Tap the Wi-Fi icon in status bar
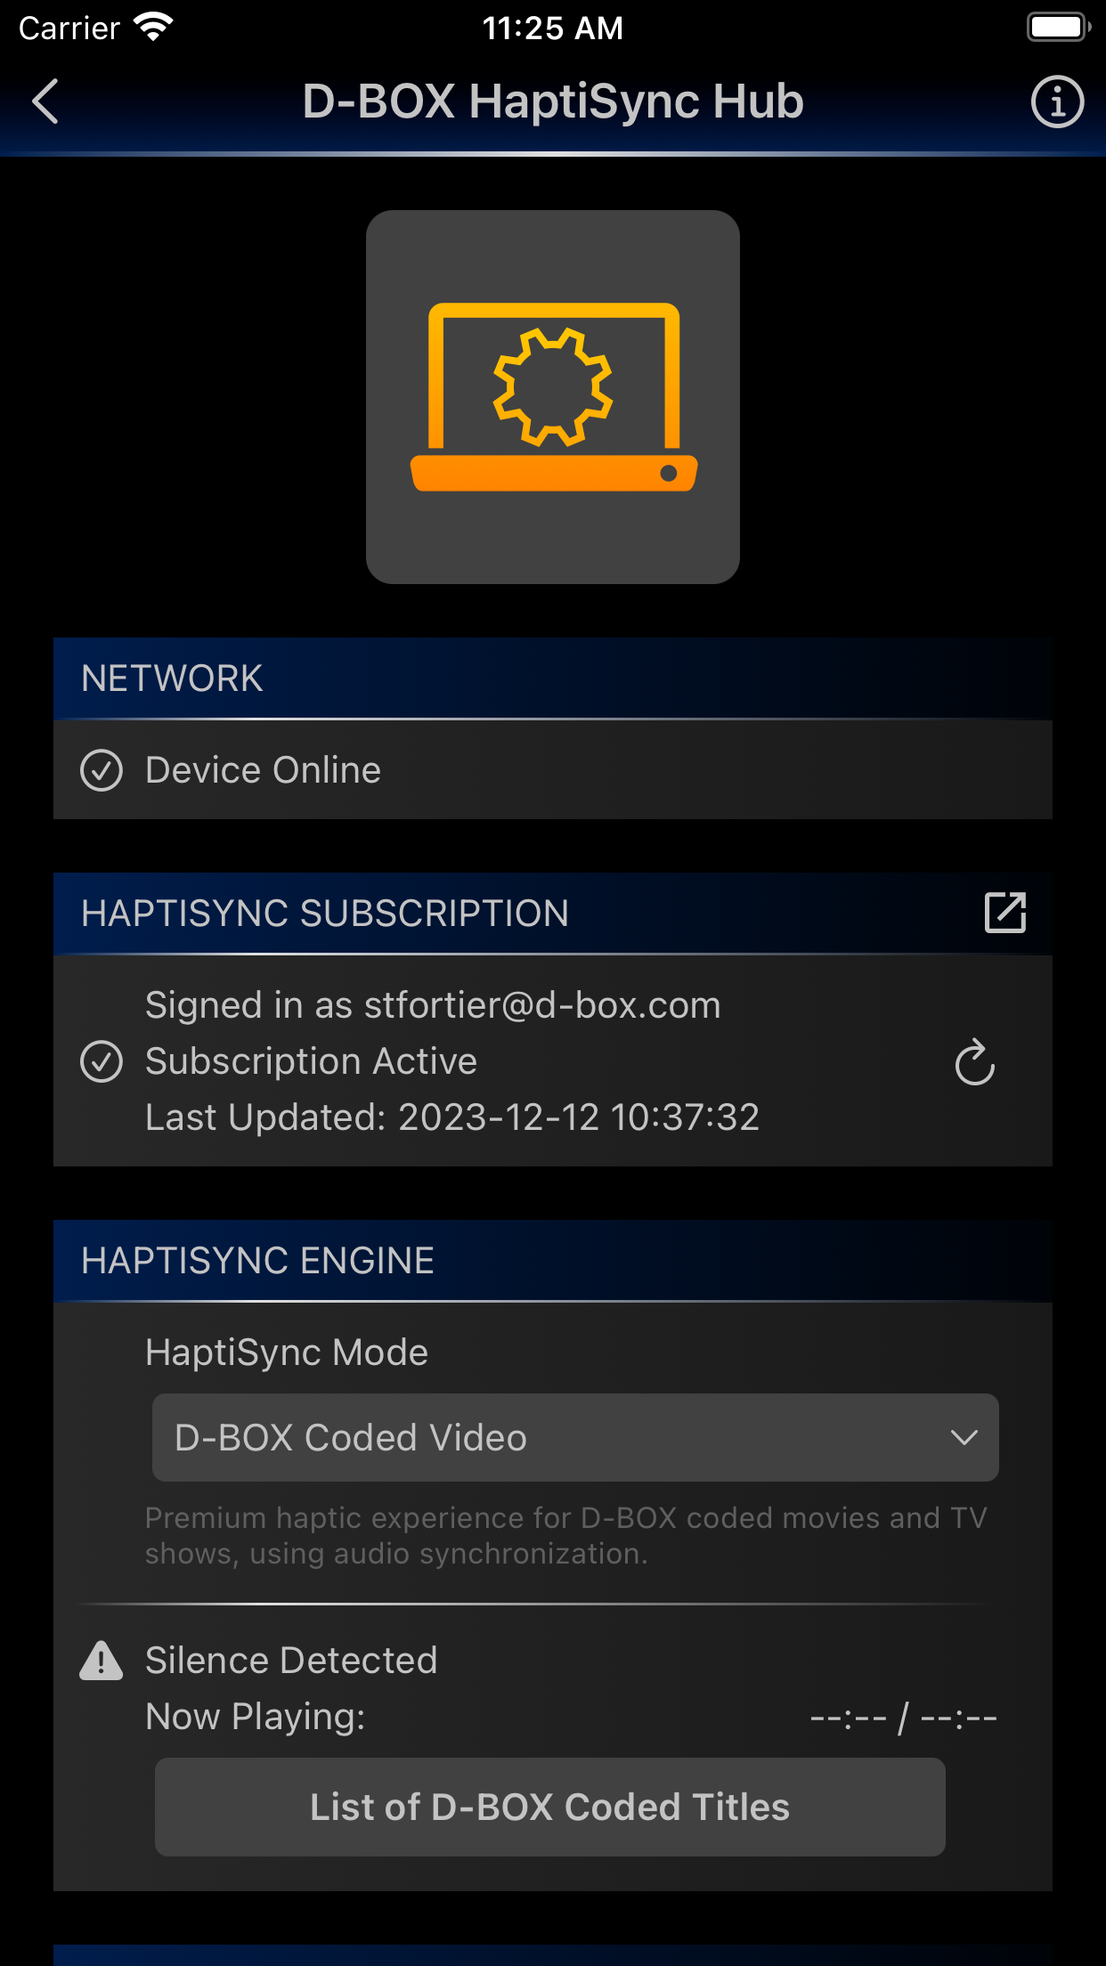Screen dimensions: 1106x1966 (154, 28)
